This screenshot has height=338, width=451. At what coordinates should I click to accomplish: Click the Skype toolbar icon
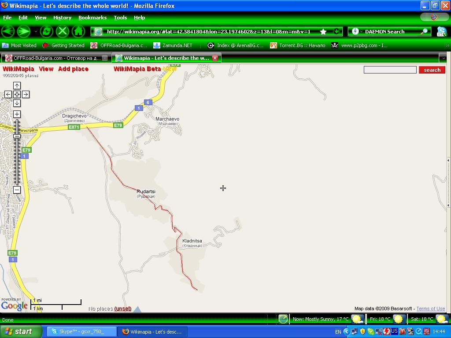click(x=441, y=31)
